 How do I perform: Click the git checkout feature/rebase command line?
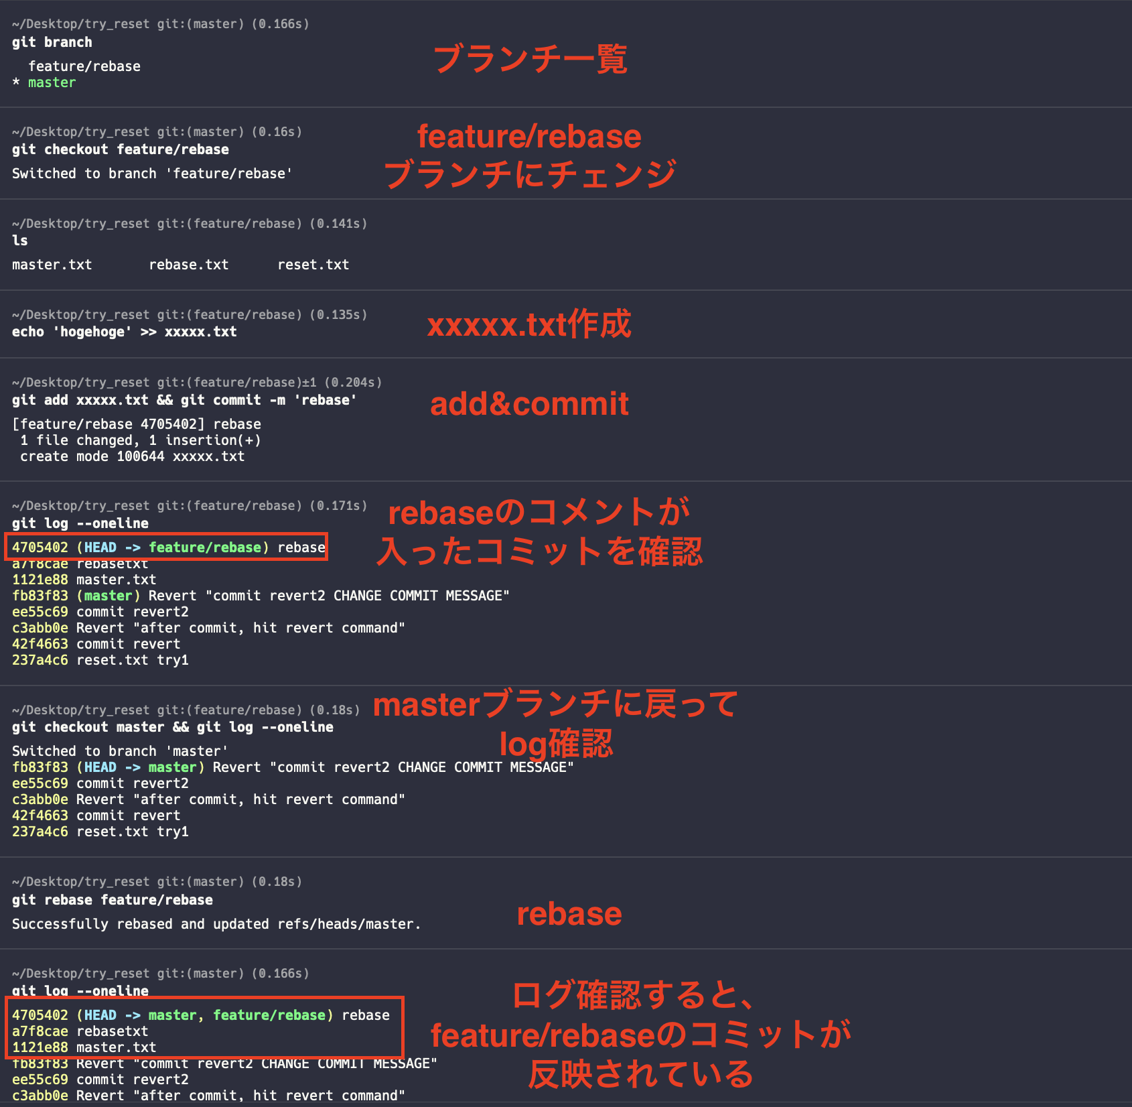(x=121, y=149)
